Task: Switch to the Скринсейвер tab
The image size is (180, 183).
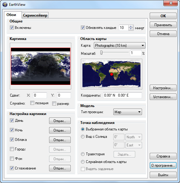Action: 35,15
